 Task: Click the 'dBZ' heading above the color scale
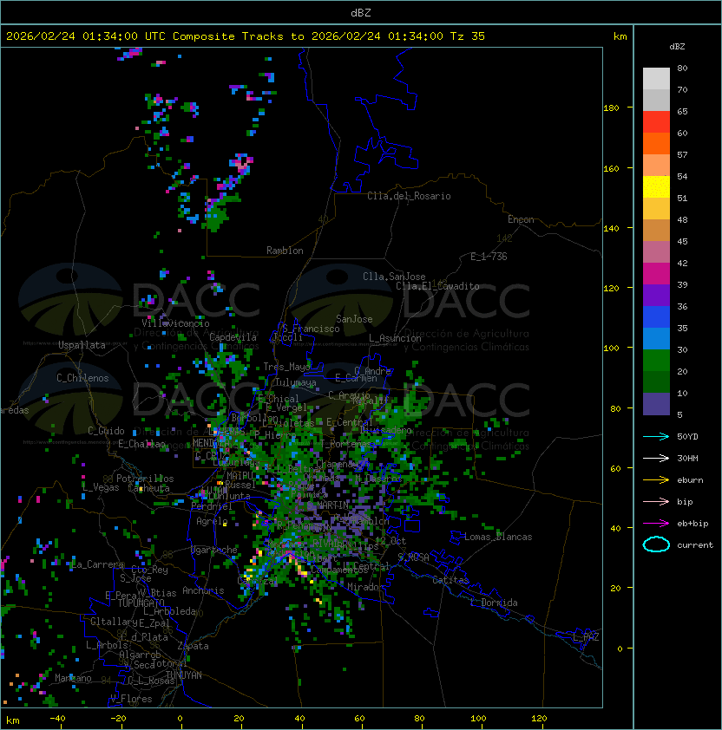(677, 47)
